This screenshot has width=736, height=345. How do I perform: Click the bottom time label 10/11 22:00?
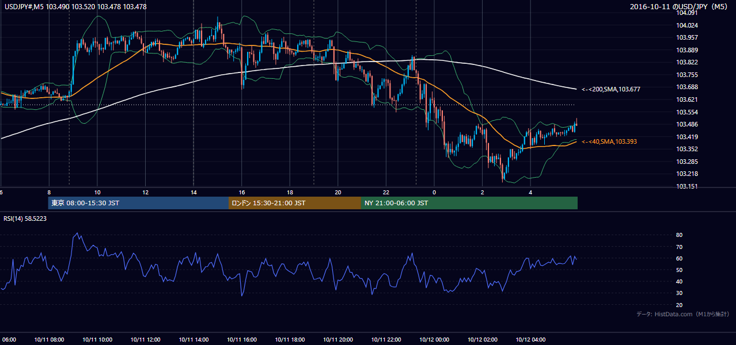pyautogui.click(x=386, y=340)
